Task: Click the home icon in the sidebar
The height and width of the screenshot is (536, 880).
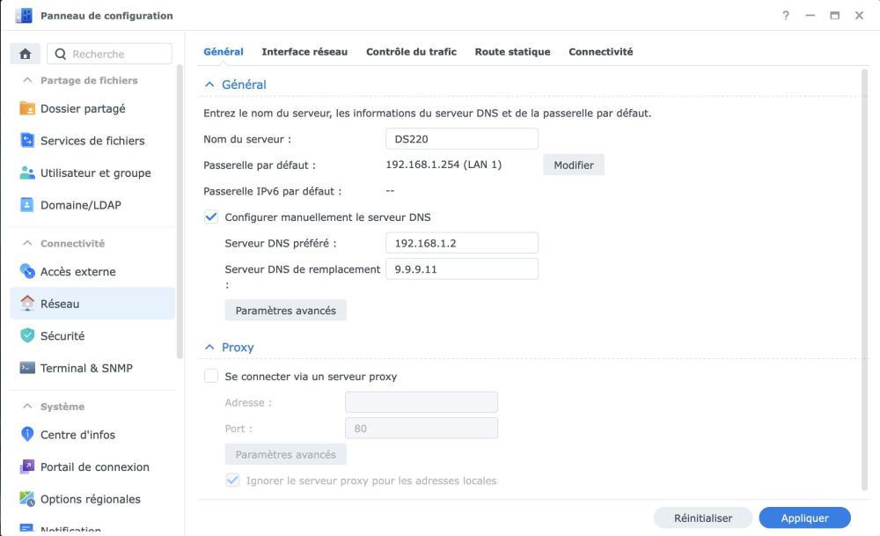Action: pyautogui.click(x=25, y=54)
